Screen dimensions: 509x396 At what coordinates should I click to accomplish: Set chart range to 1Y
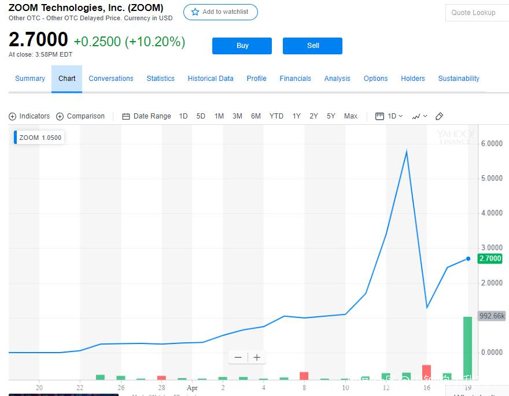tap(296, 116)
